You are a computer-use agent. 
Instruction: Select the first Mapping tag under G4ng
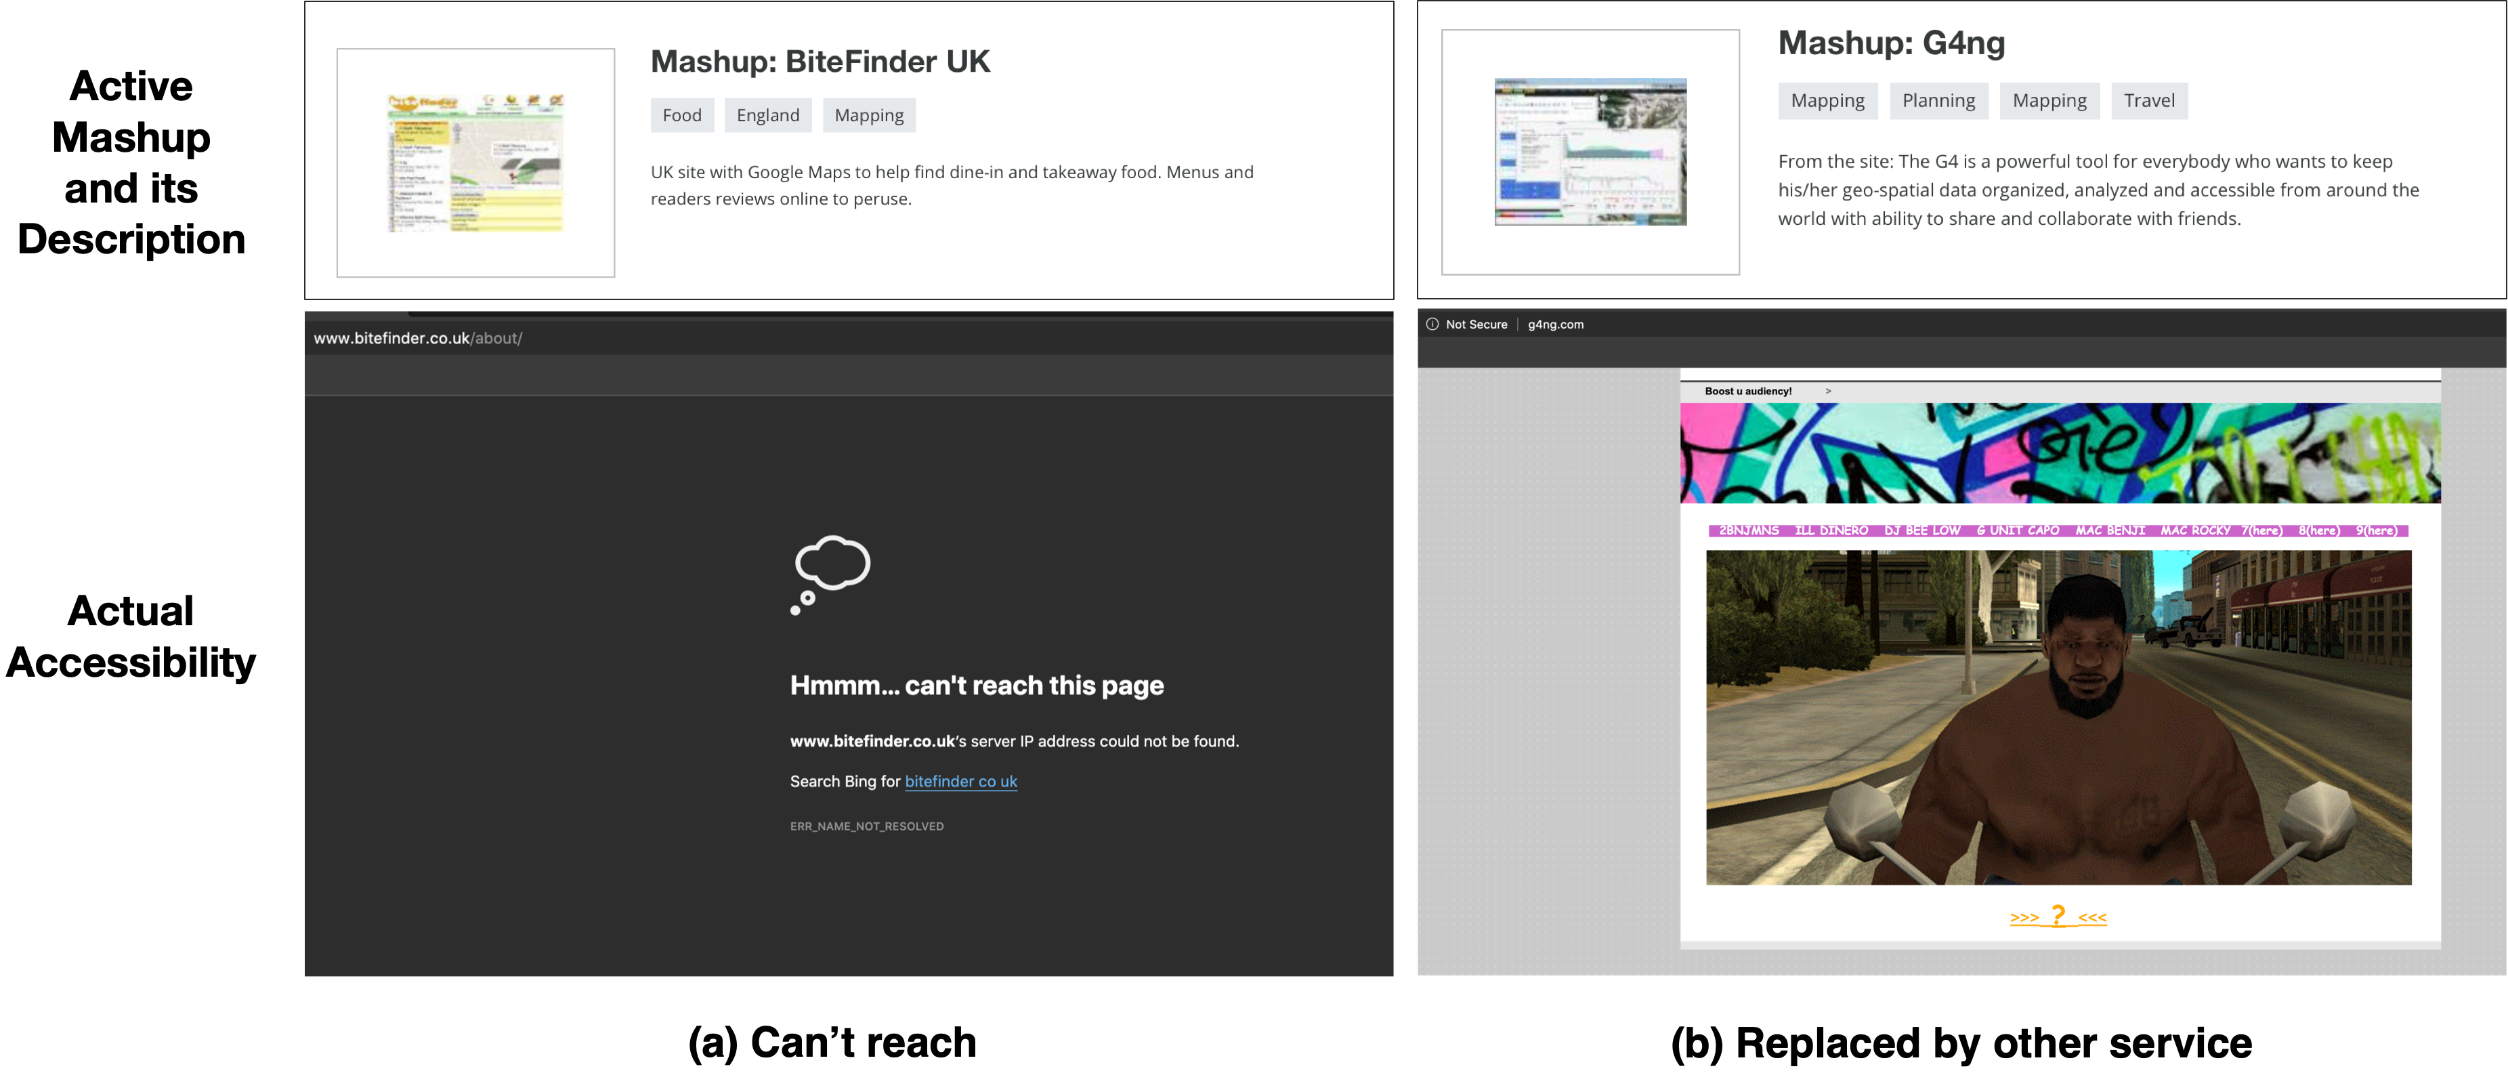point(1827,100)
